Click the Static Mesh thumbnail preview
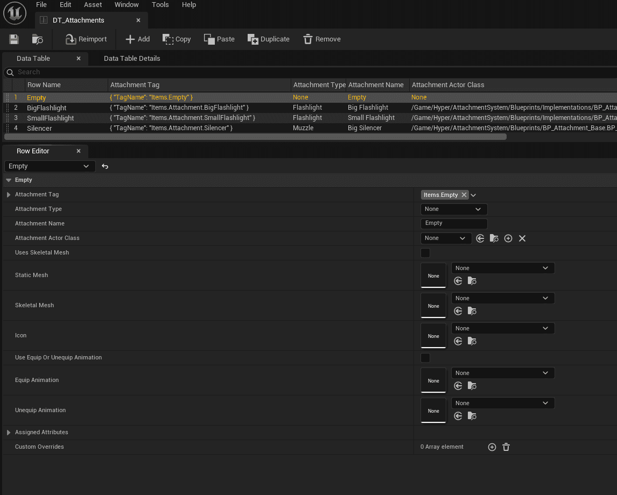 pos(433,275)
